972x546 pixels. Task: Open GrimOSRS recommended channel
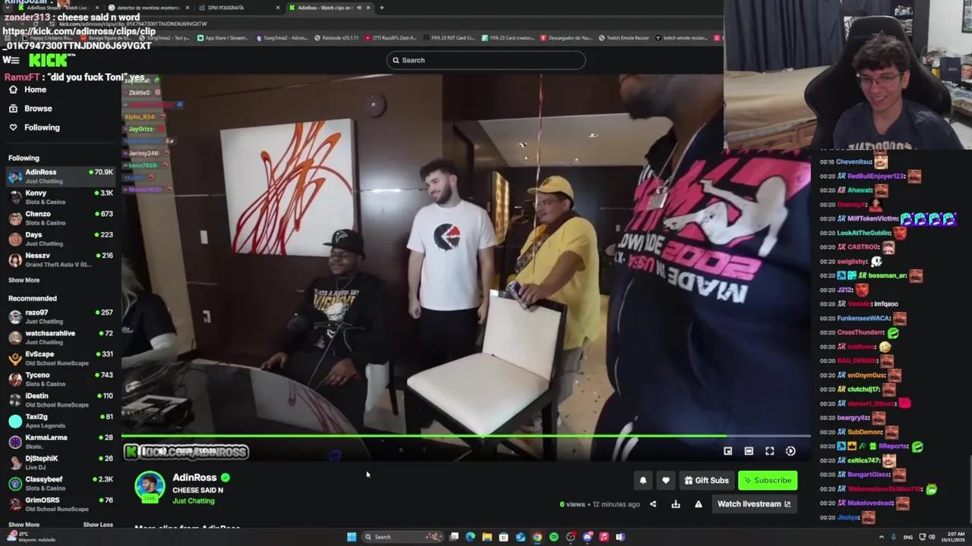coord(61,504)
